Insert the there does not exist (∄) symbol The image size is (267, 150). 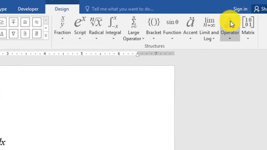pos(37,34)
